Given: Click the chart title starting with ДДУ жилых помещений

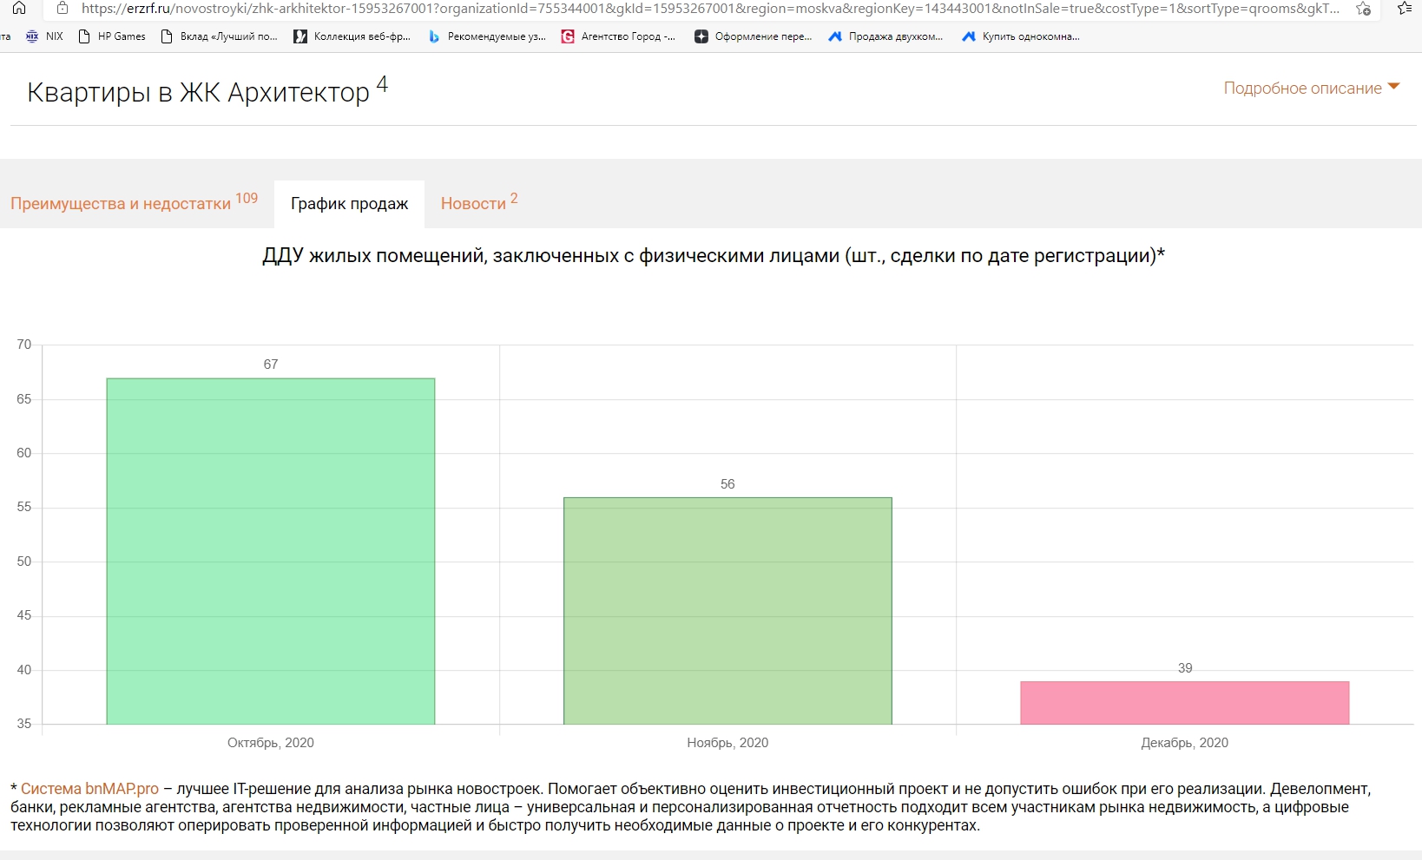Looking at the screenshot, I should coord(714,256).
